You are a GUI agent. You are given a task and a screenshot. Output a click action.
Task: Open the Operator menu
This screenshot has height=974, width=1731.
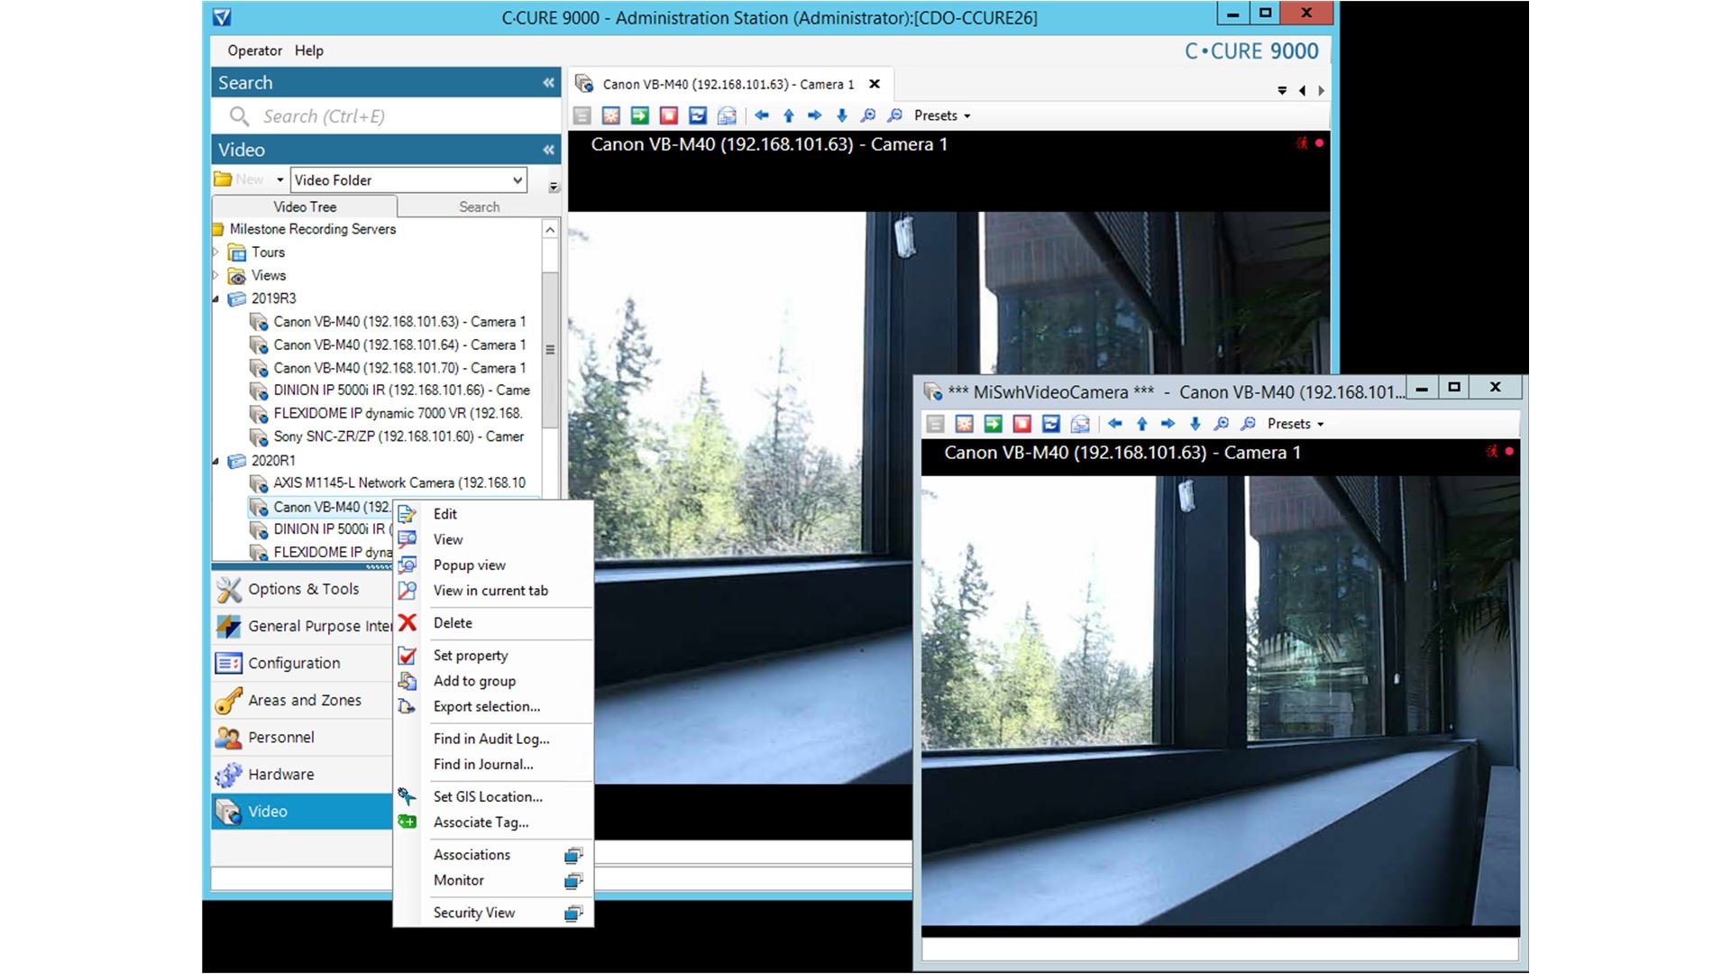(x=254, y=51)
